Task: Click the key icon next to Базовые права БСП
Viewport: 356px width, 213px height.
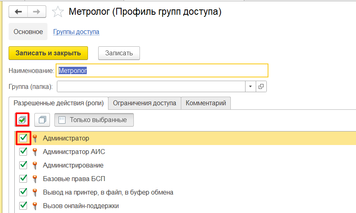Action: (35, 179)
